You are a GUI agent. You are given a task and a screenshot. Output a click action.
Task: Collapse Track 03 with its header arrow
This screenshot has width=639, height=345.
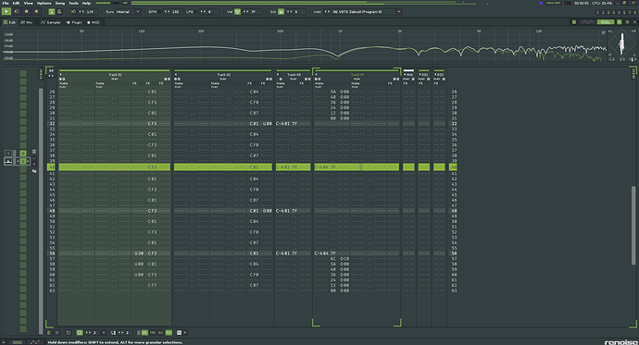(x=278, y=74)
